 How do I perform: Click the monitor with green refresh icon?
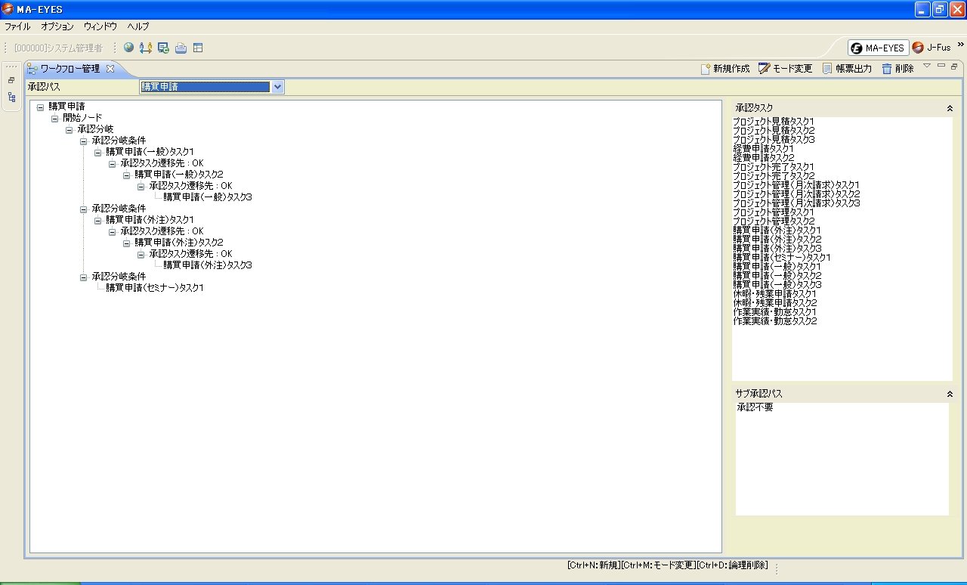click(163, 48)
